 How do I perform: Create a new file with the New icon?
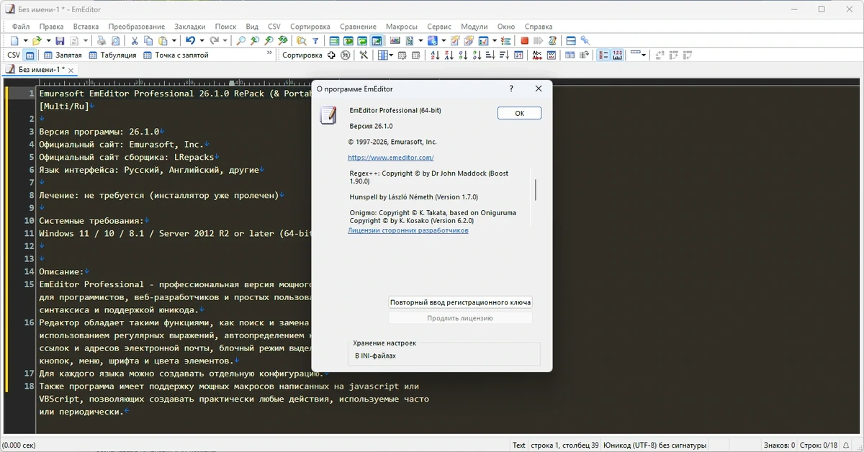pyautogui.click(x=15, y=41)
